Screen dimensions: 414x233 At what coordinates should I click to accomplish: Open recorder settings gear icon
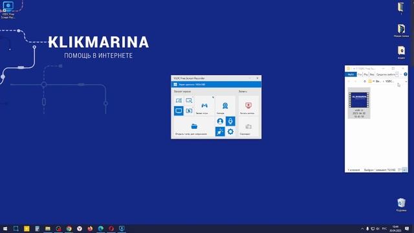pyautogui.click(x=230, y=131)
